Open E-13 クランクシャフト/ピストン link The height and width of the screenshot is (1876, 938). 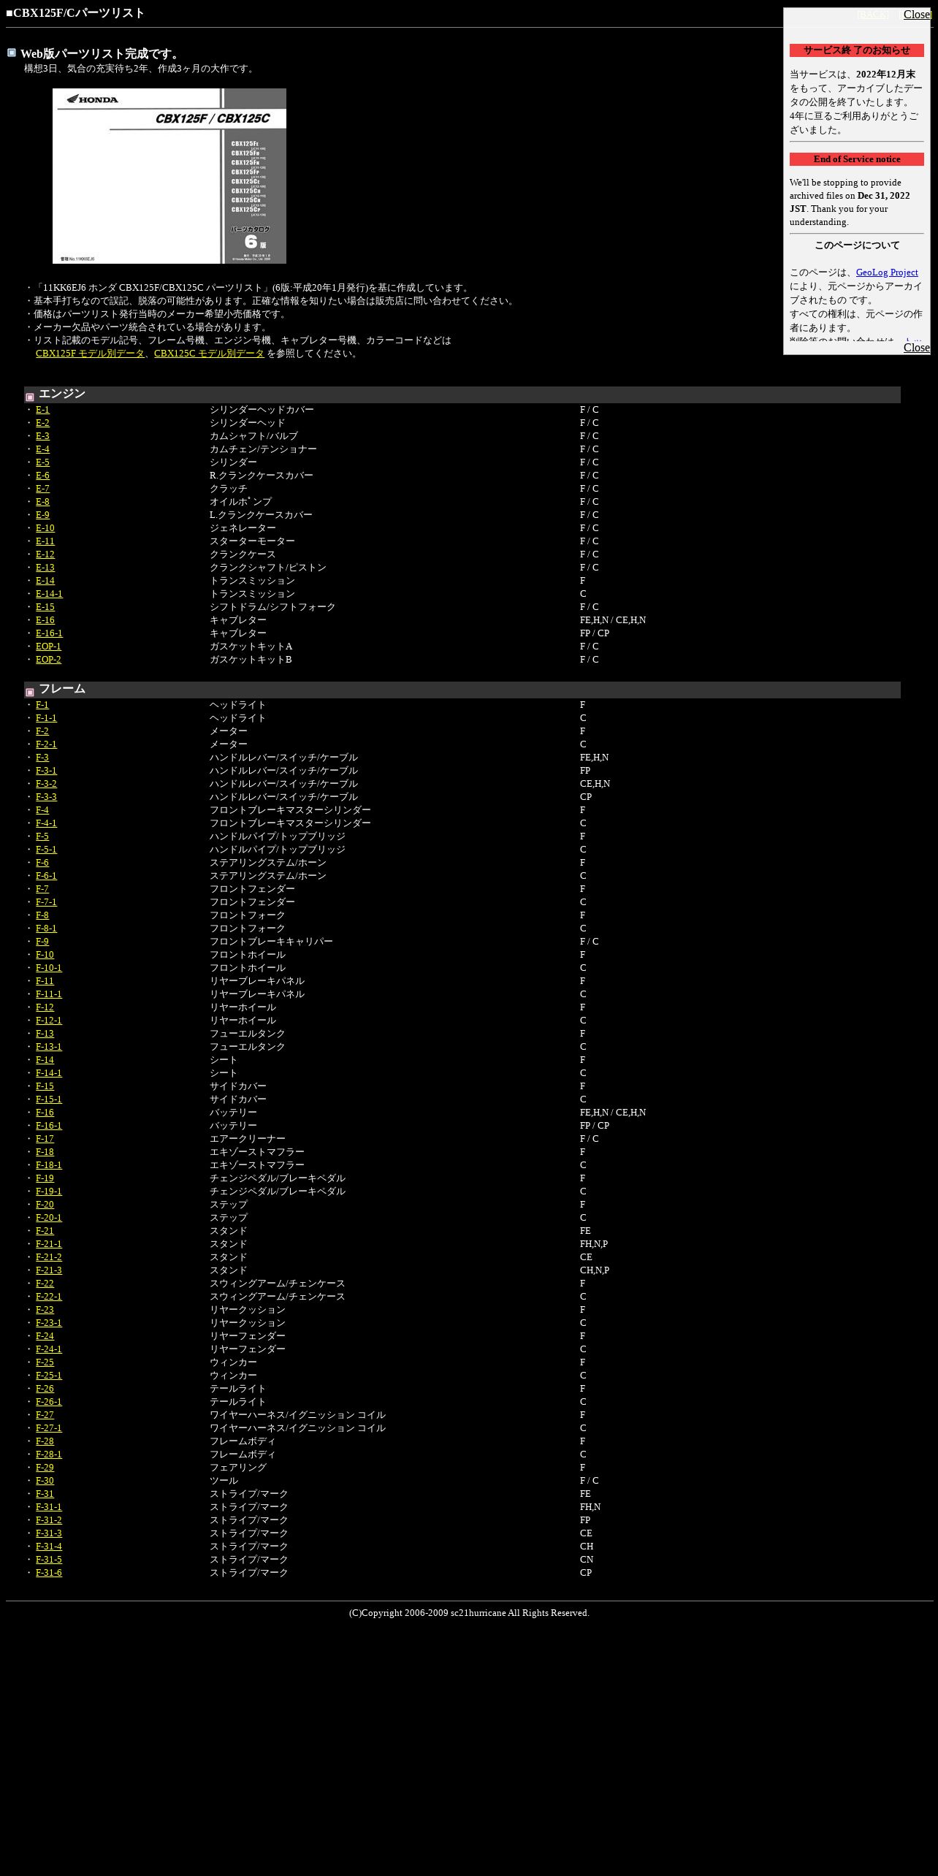pos(45,568)
